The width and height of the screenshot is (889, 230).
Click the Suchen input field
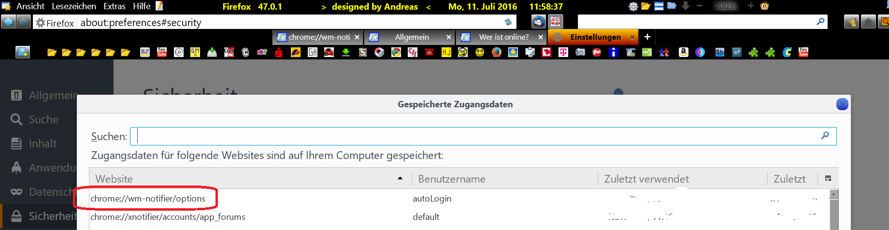tap(478, 136)
